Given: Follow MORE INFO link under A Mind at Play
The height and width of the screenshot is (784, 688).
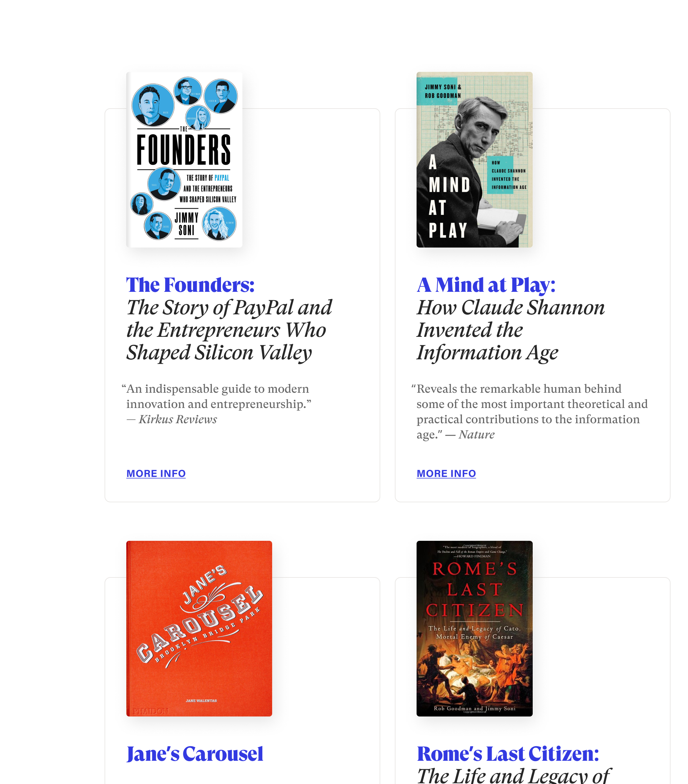Looking at the screenshot, I should (x=446, y=474).
